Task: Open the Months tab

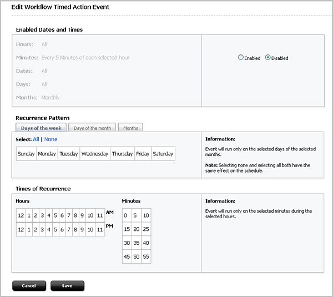Action: coord(130,128)
